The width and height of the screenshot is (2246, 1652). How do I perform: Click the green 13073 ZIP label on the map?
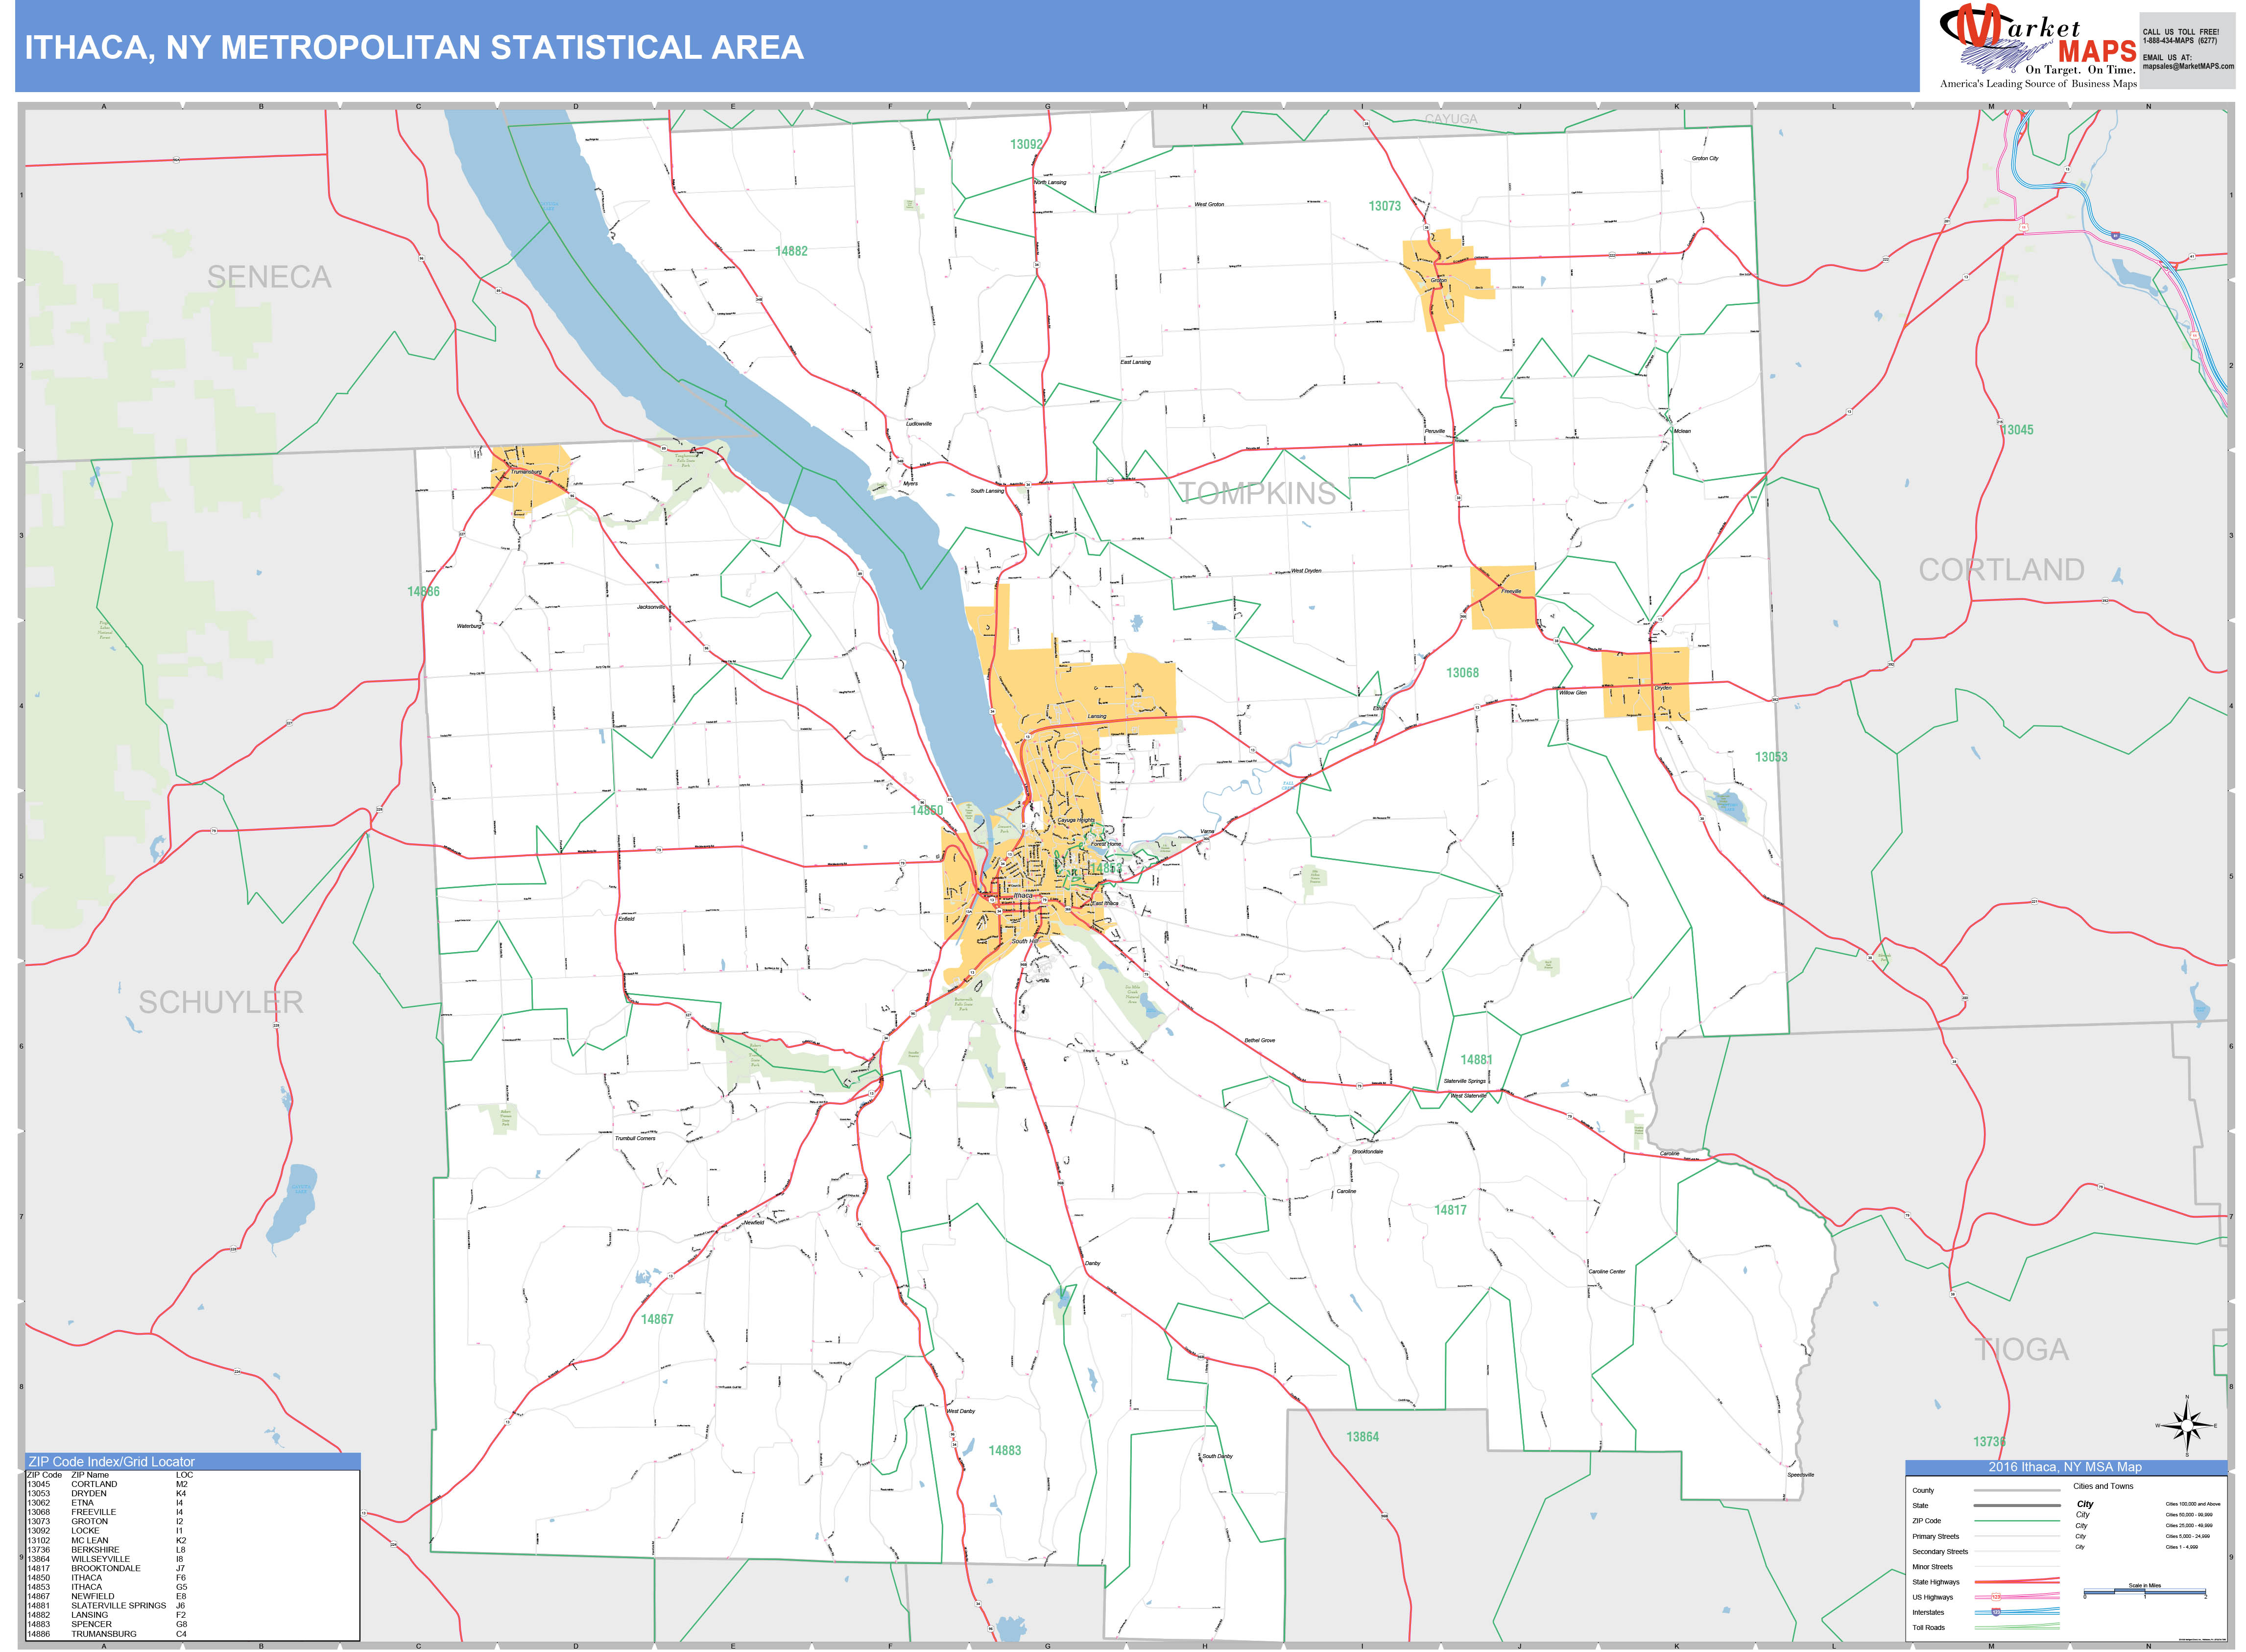point(1385,206)
